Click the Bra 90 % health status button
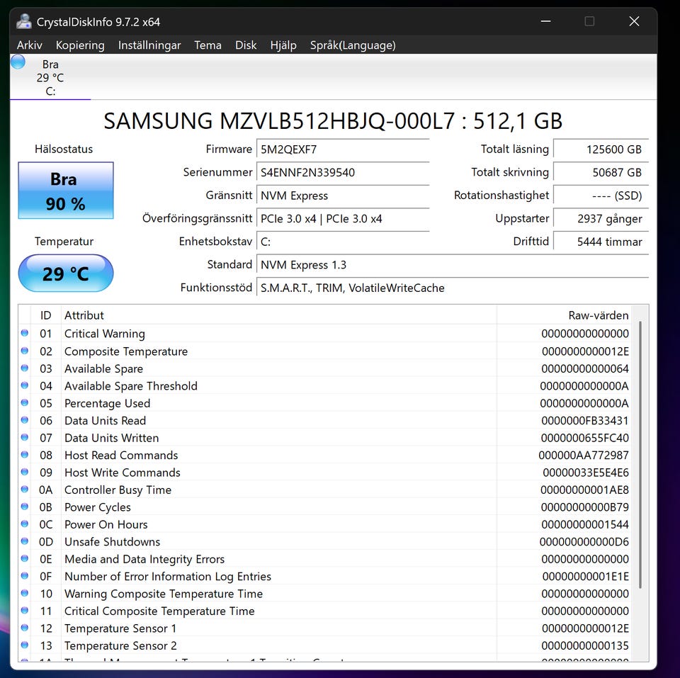The height and width of the screenshot is (678, 680). pos(65,191)
